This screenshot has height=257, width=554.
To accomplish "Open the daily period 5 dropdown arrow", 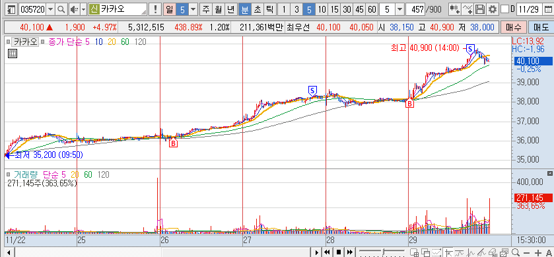I will pos(193,9).
